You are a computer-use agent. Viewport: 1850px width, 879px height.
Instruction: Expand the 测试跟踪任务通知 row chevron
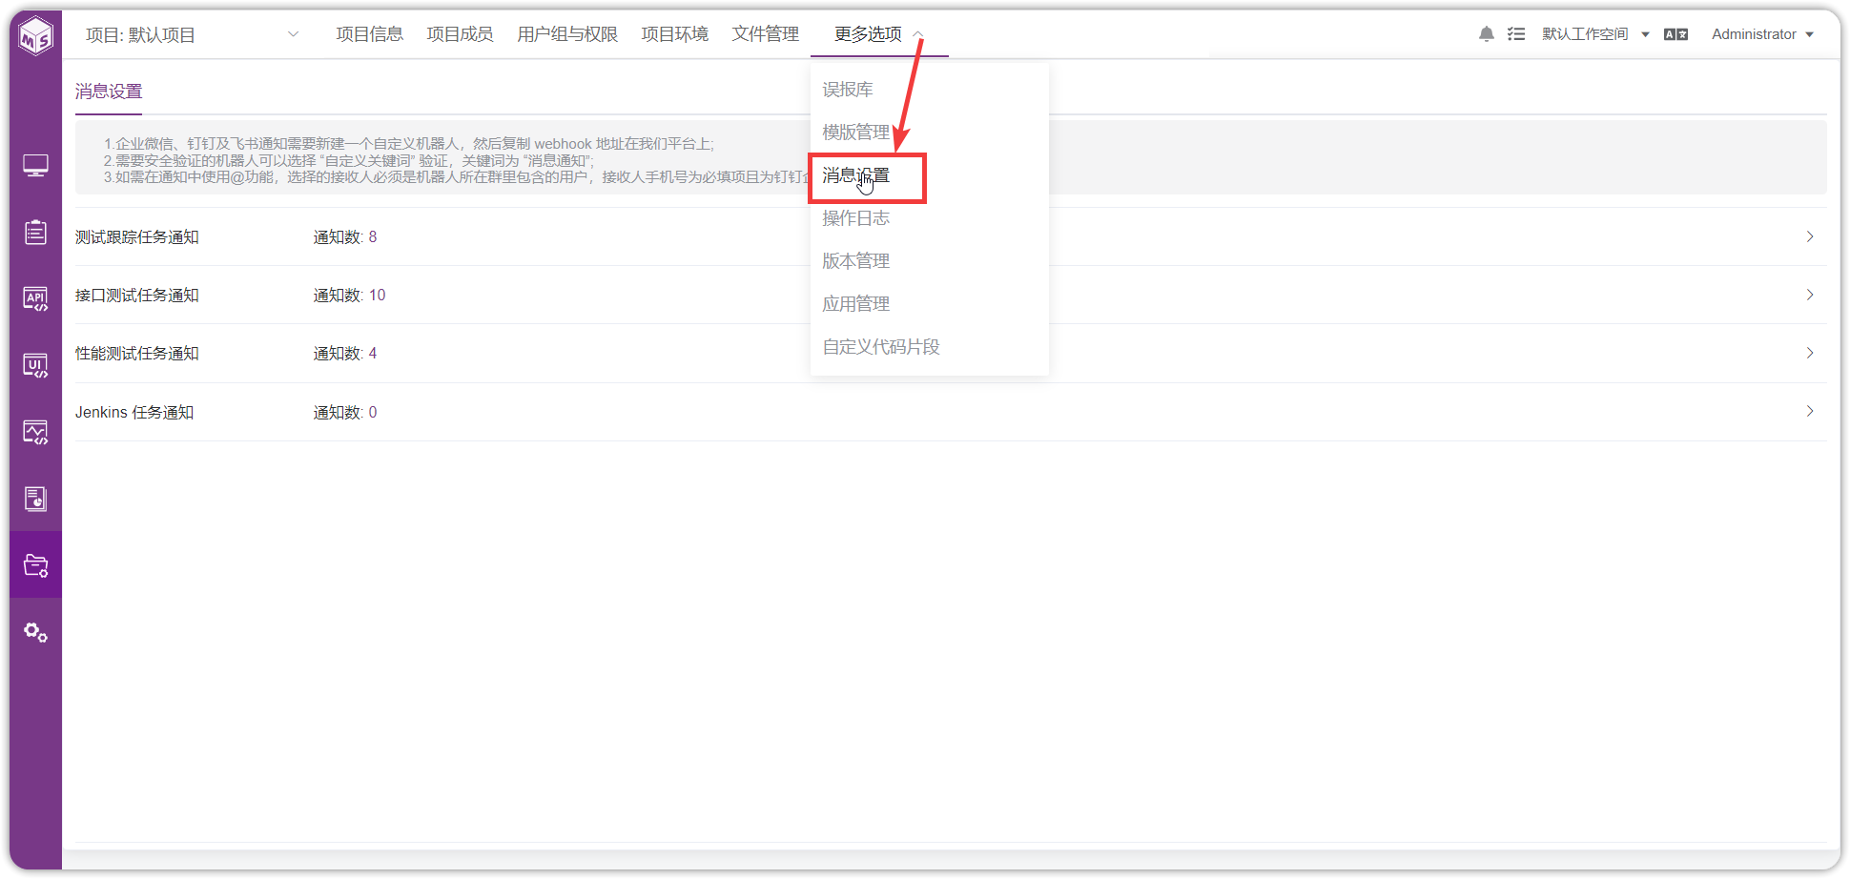click(1809, 236)
